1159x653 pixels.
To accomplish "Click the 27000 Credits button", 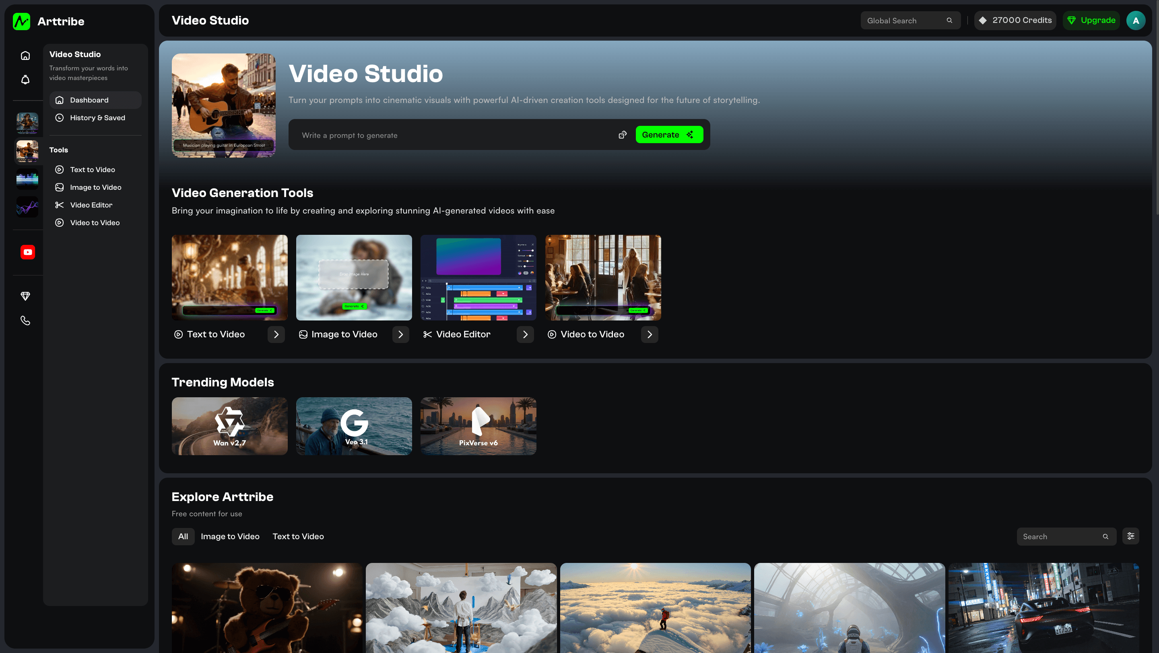I will point(1015,21).
